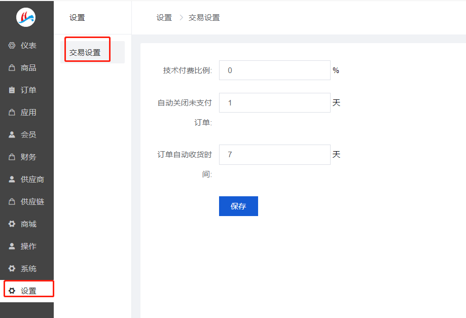Click the 操作 person icon
466x318 pixels.
tap(12, 246)
